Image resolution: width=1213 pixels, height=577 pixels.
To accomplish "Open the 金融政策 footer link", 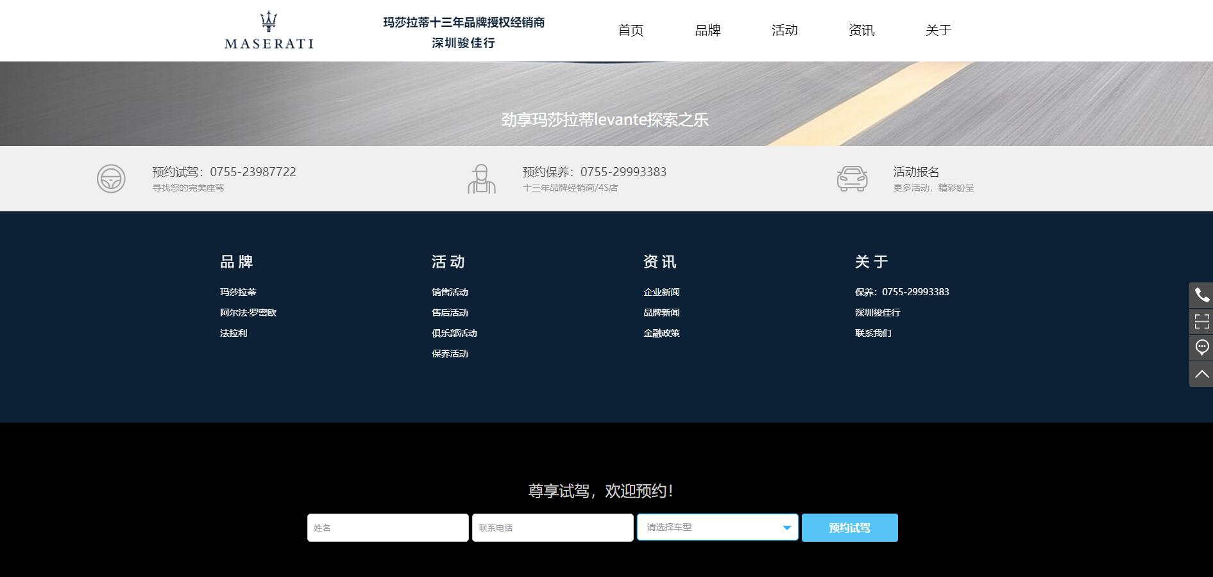I will (x=661, y=333).
